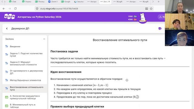Go back with the browser back arrow
This screenshot has height=109, width=194.
click(x=4, y=9)
